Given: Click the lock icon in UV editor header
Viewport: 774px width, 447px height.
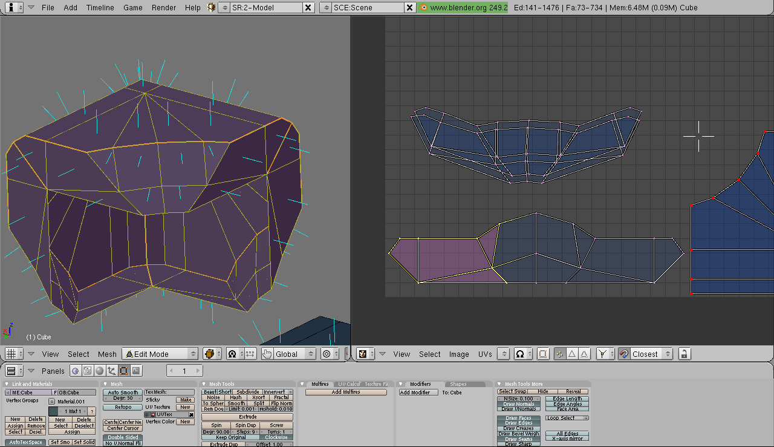Looking at the screenshot, I should pos(684,354).
